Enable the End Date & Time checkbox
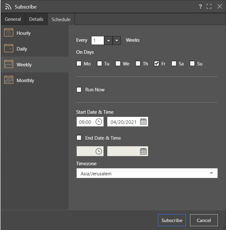Screen dimensions: 226x230 pos(79,138)
